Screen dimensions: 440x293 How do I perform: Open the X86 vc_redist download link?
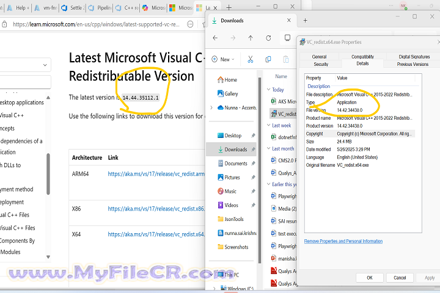click(156, 209)
